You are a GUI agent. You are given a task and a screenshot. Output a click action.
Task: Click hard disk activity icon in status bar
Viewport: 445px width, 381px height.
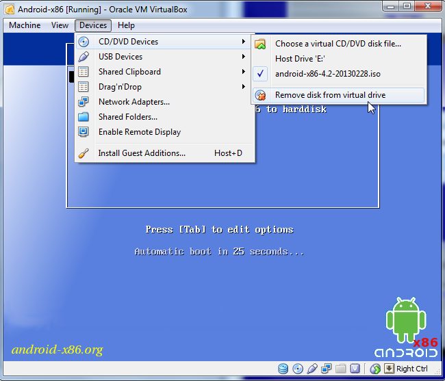click(283, 369)
